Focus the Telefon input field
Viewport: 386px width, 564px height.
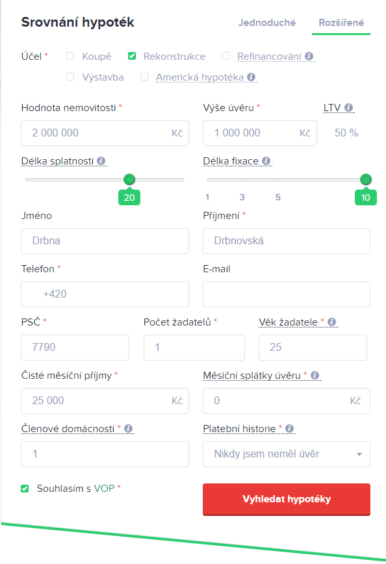point(105,294)
